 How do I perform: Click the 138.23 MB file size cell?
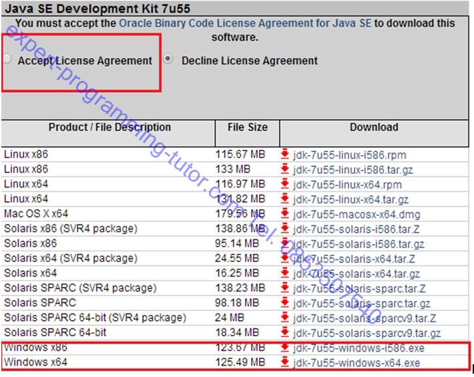click(240, 287)
